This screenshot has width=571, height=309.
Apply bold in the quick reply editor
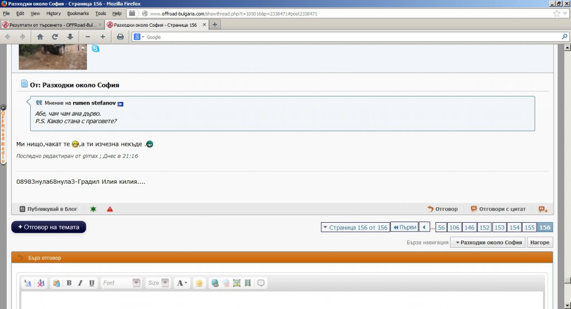coord(69,283)
